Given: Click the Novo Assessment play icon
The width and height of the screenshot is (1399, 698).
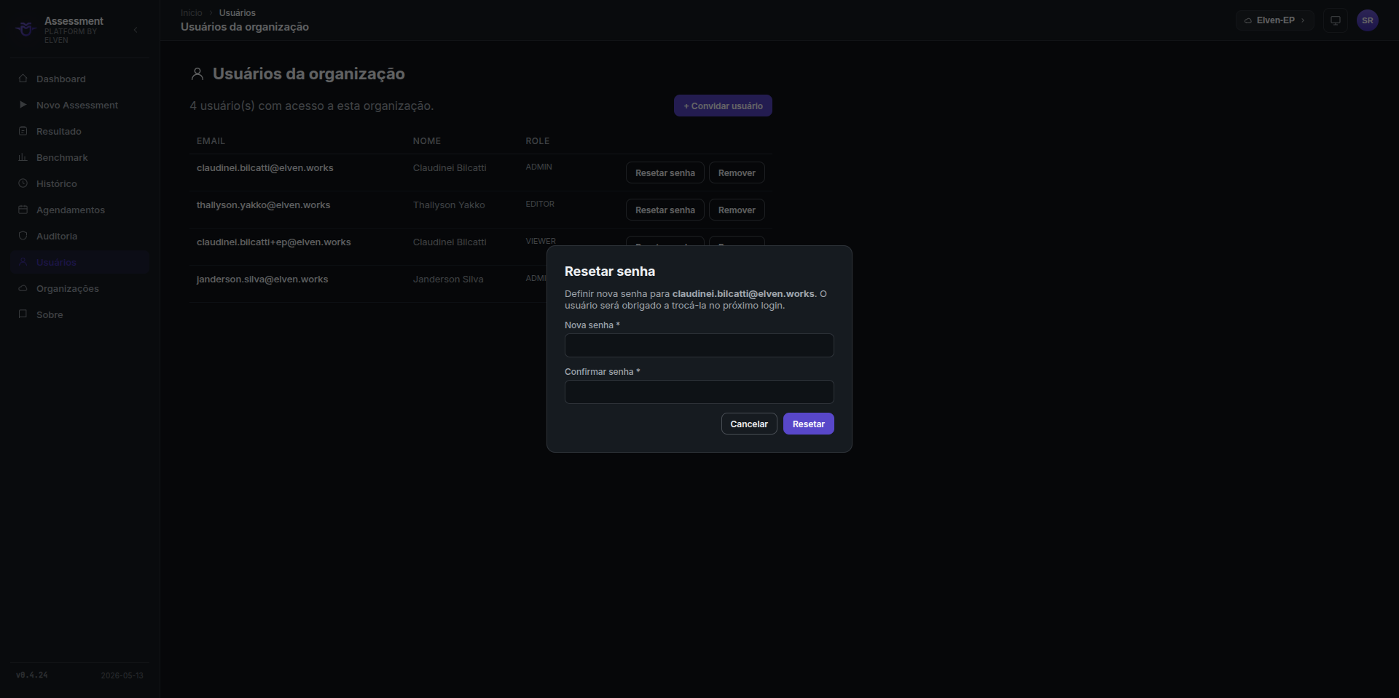Looking at the screenshot, I should [23, 105].
